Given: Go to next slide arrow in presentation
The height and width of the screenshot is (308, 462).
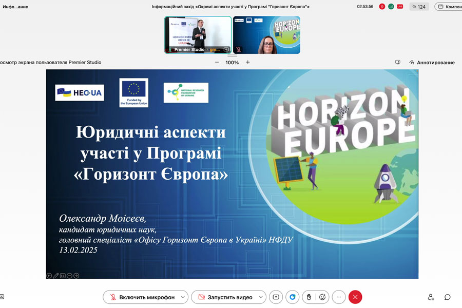Looking at the screenshot, I should coord(76,276).
